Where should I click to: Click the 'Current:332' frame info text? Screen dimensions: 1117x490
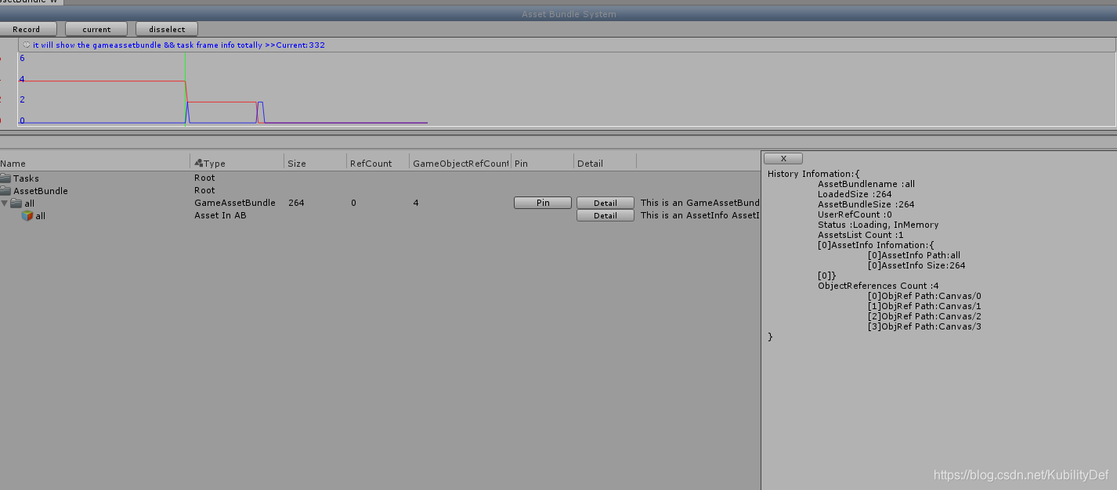point(300,45)
